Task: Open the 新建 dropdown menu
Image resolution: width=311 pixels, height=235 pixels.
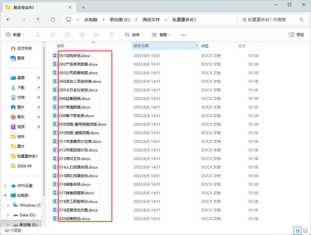Action: pyautogui.click(x=15, y=35)
